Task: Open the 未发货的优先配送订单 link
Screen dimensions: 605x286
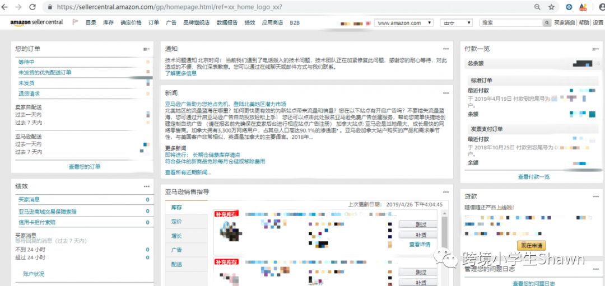Action: click(x=45, y=72)
